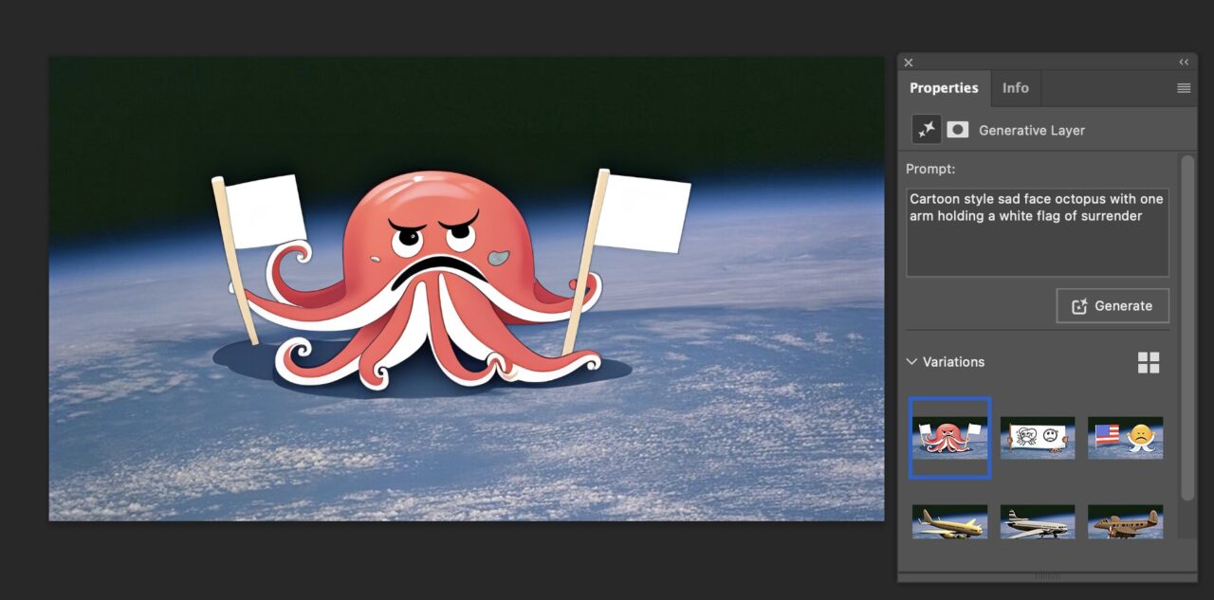The image size is (1214, 600).
Task: Select the red octopus variation thumbnail
Action: (949, 438)
